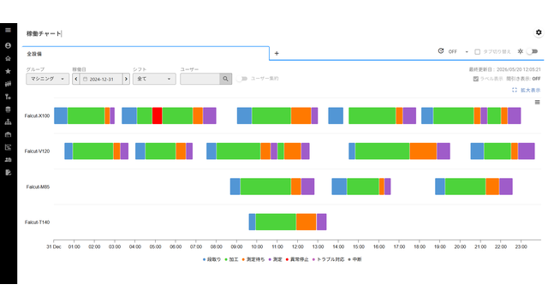Screen dimensions: 548x308
Task: Click 間引き表示 OFF setting
Action: 523,79
